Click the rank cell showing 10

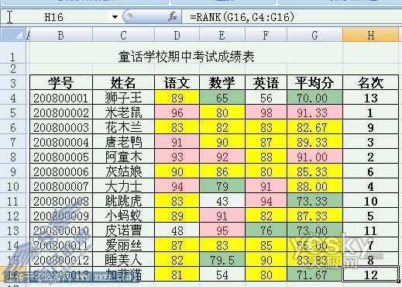point(370,201)
